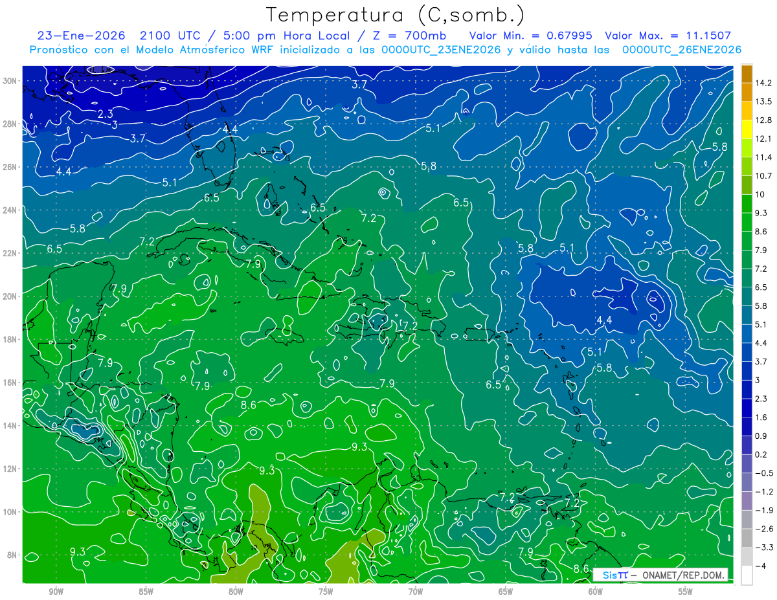Image resolution: width=777 pixels, height=600 pixels.
Task: Click legend value '-0.5'
Action: pos(764,473)
